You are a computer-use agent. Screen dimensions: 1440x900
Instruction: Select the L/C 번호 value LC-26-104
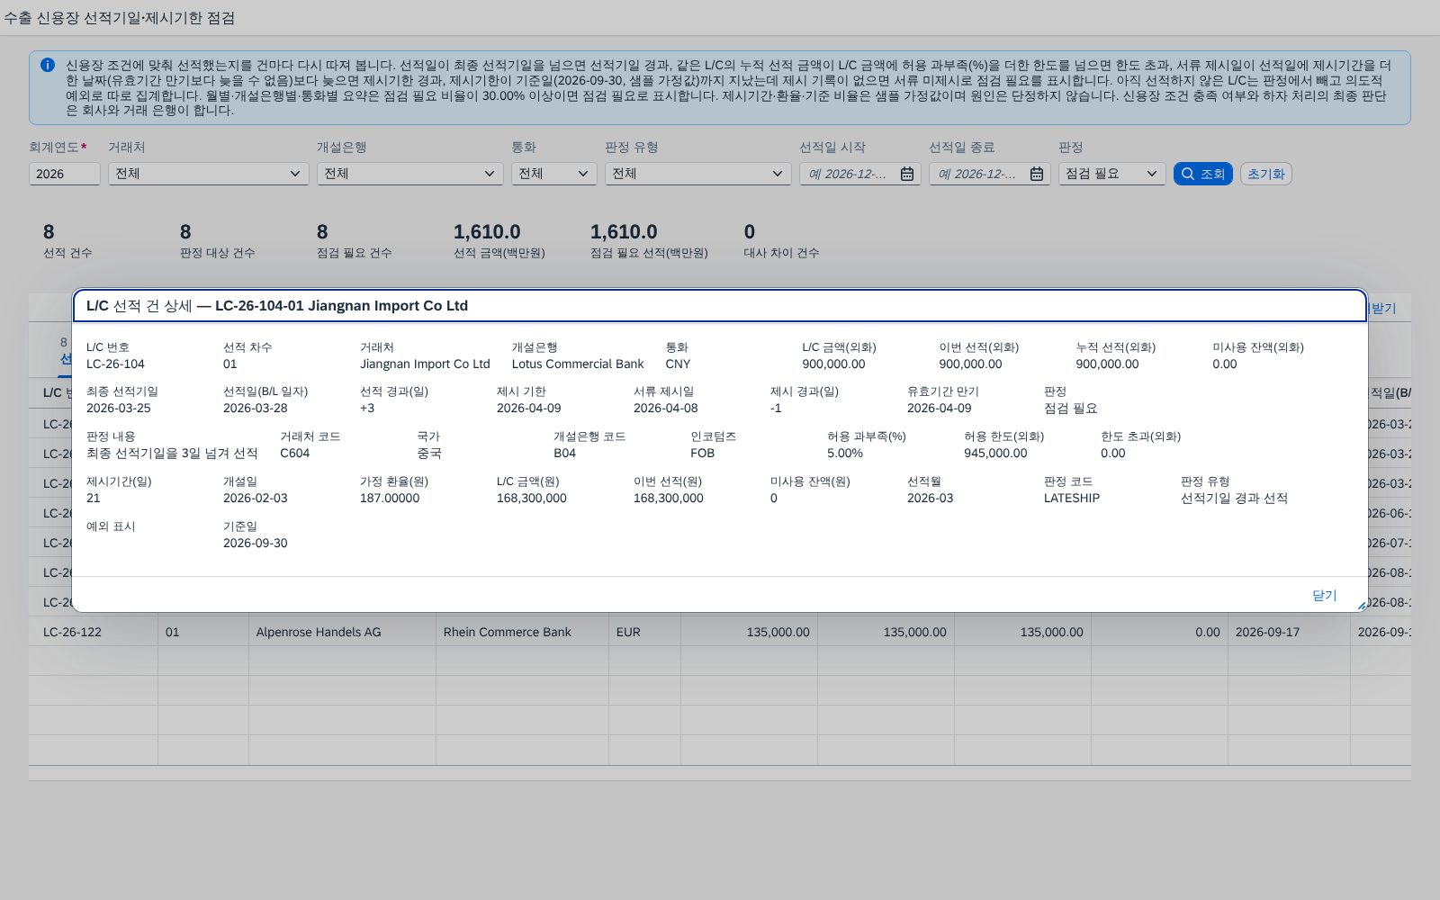tap(115, 364)
